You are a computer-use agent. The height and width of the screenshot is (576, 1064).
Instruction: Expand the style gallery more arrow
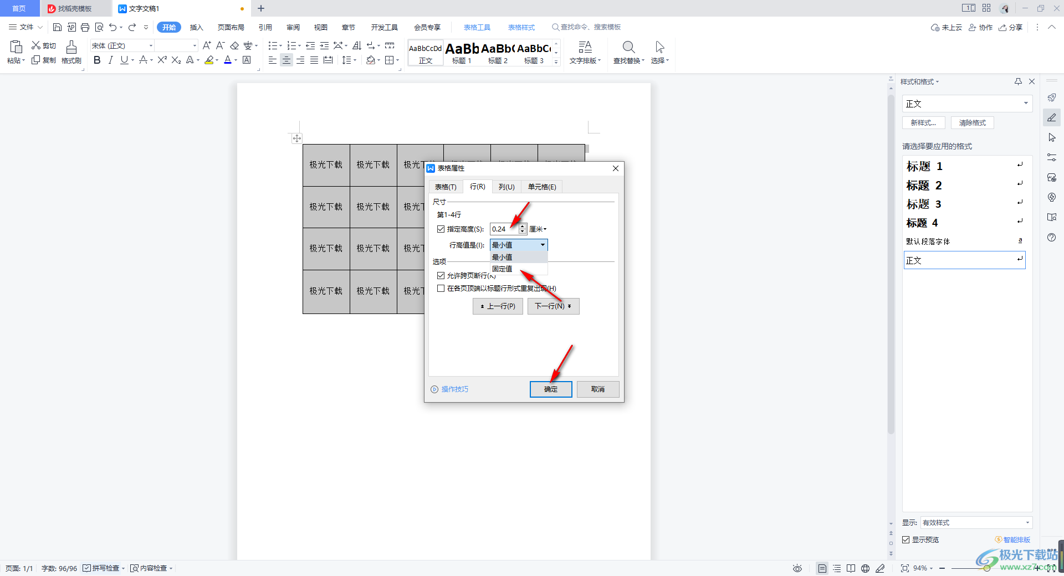click(556, 61)
